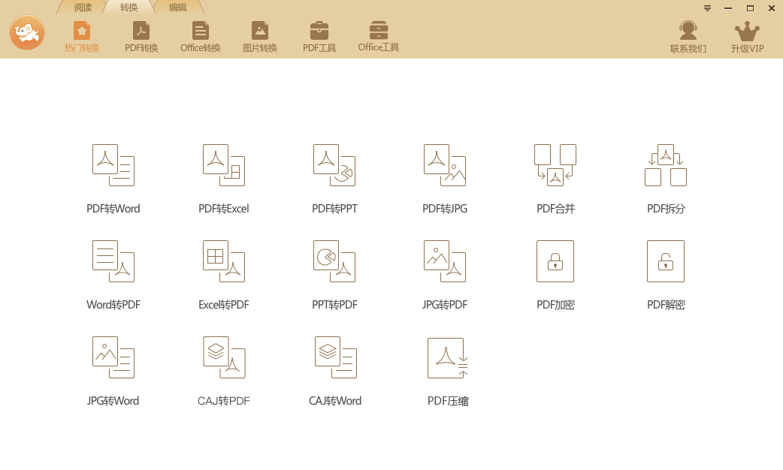Select the 图片转换 toolbar category
The height and width of the screenshot is (470, 783).
click(x=260, y=37)
